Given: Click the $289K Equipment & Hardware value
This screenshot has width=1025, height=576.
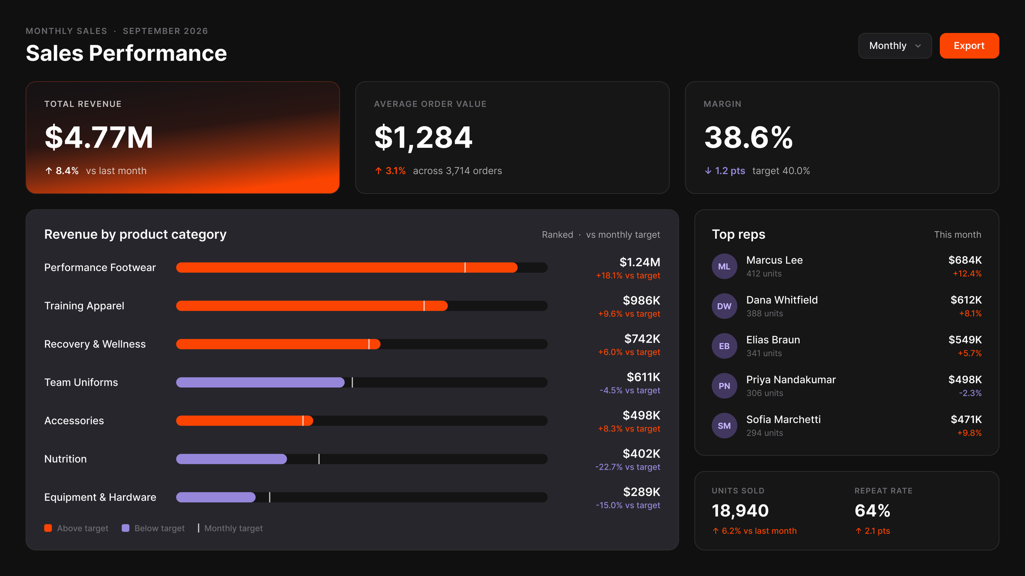Looking at the screenshot, I should (641, 492).
